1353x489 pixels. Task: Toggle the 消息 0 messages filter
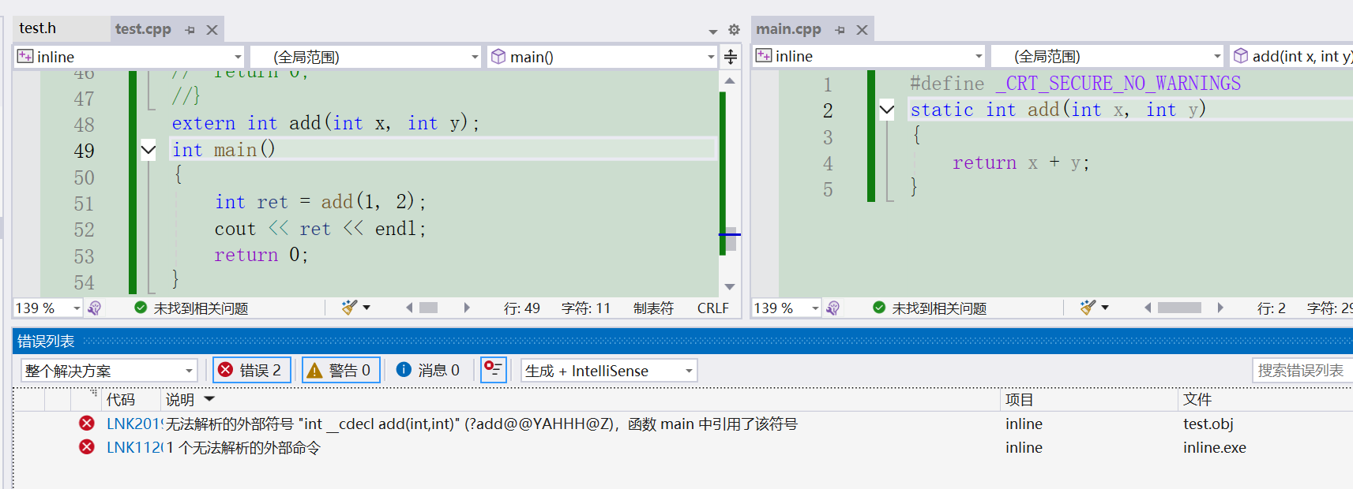pyautogui.click(x=429, y=370)
